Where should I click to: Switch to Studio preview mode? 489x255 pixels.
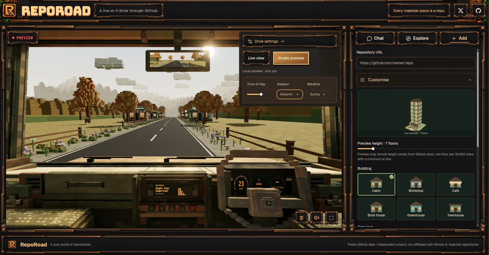click(291, 58)
